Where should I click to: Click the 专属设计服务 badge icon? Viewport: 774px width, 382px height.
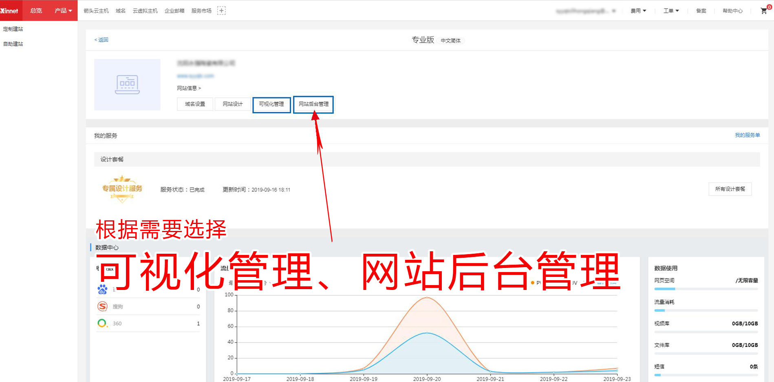point(122,189)
